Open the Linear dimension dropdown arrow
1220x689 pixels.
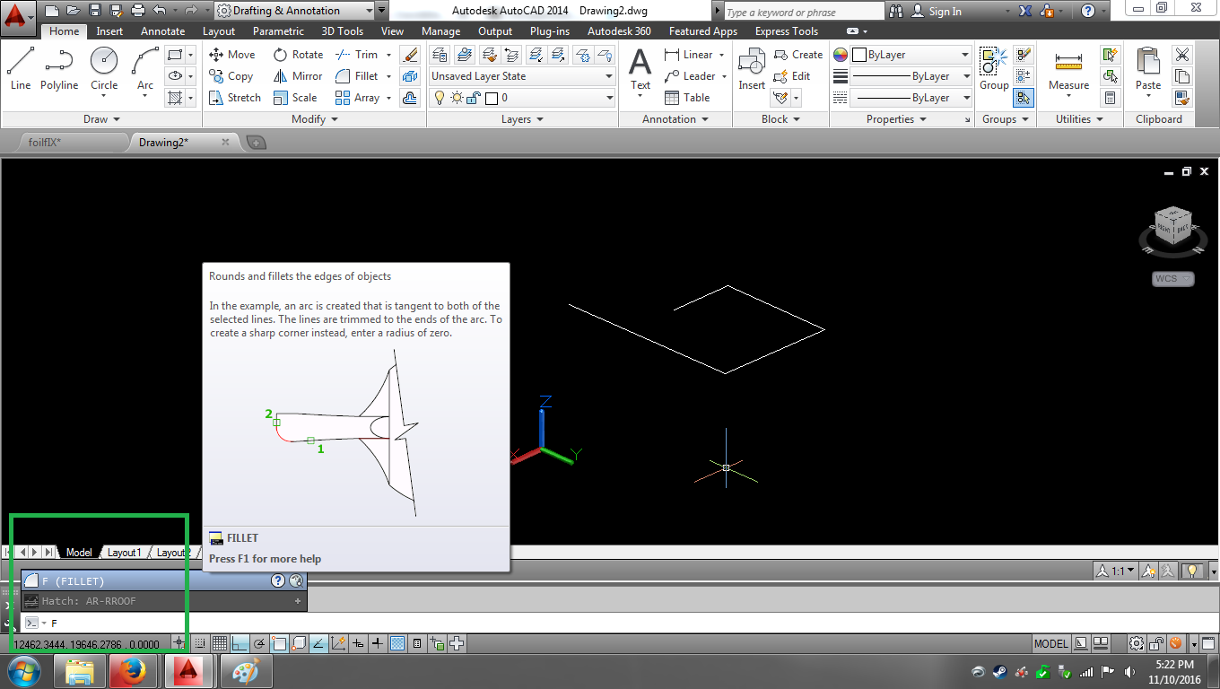click(721, 55)
